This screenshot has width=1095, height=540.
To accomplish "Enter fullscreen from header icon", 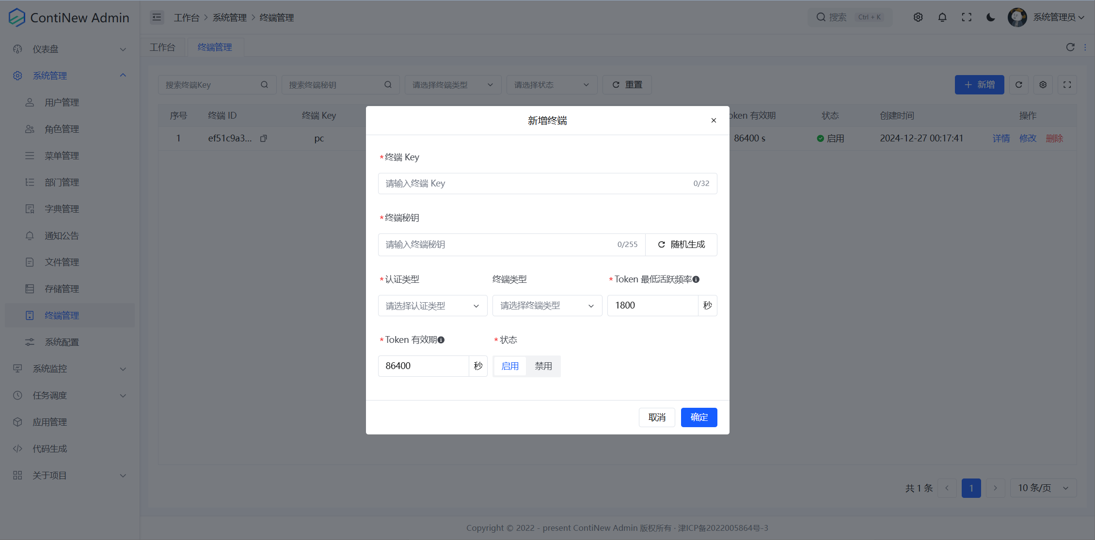I will point(967,17).
